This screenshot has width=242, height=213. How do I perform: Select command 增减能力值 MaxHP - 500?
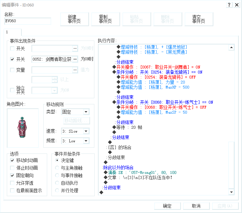pos(153,87)
